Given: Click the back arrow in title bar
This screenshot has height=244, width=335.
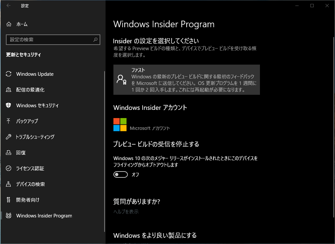Looking at the screenshot, I should 9,6.
